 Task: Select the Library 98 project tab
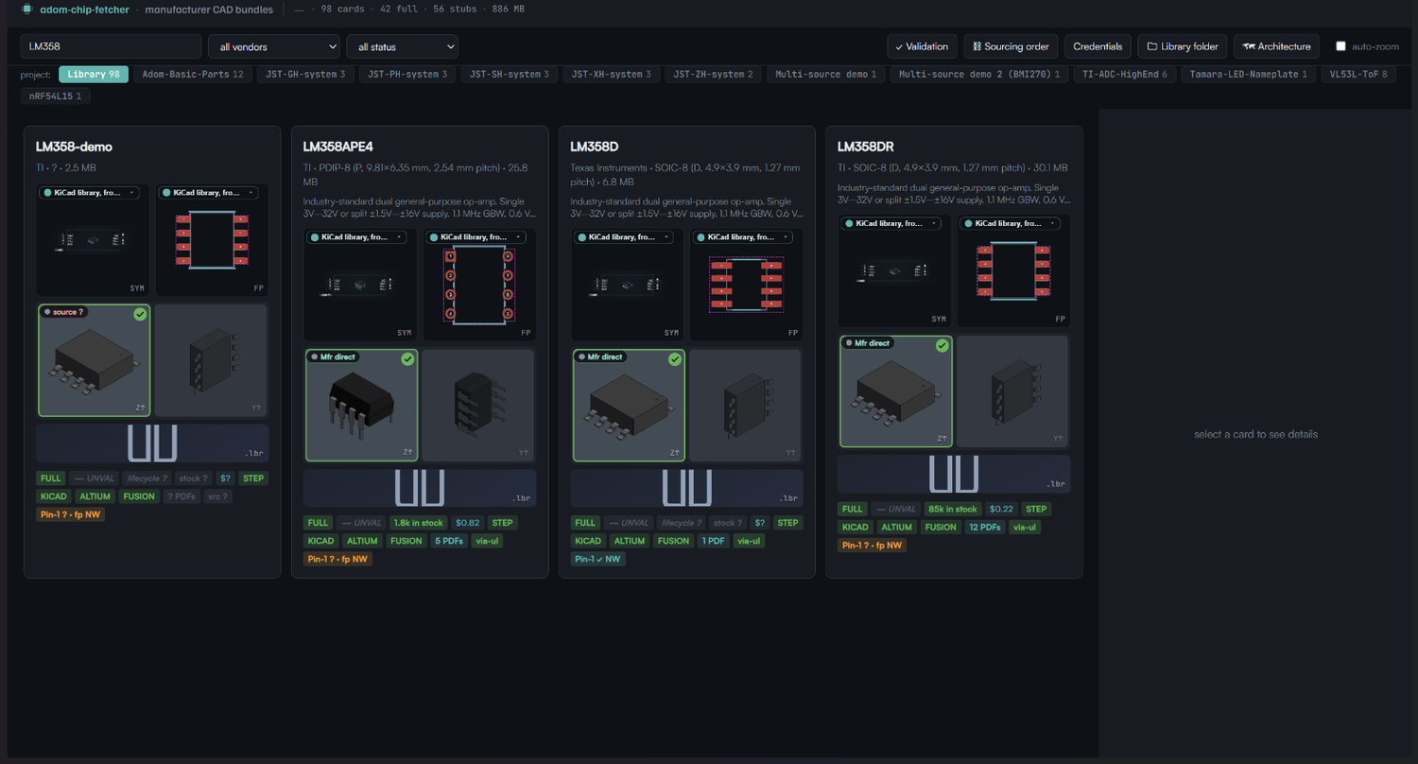[x=94, y=74]
